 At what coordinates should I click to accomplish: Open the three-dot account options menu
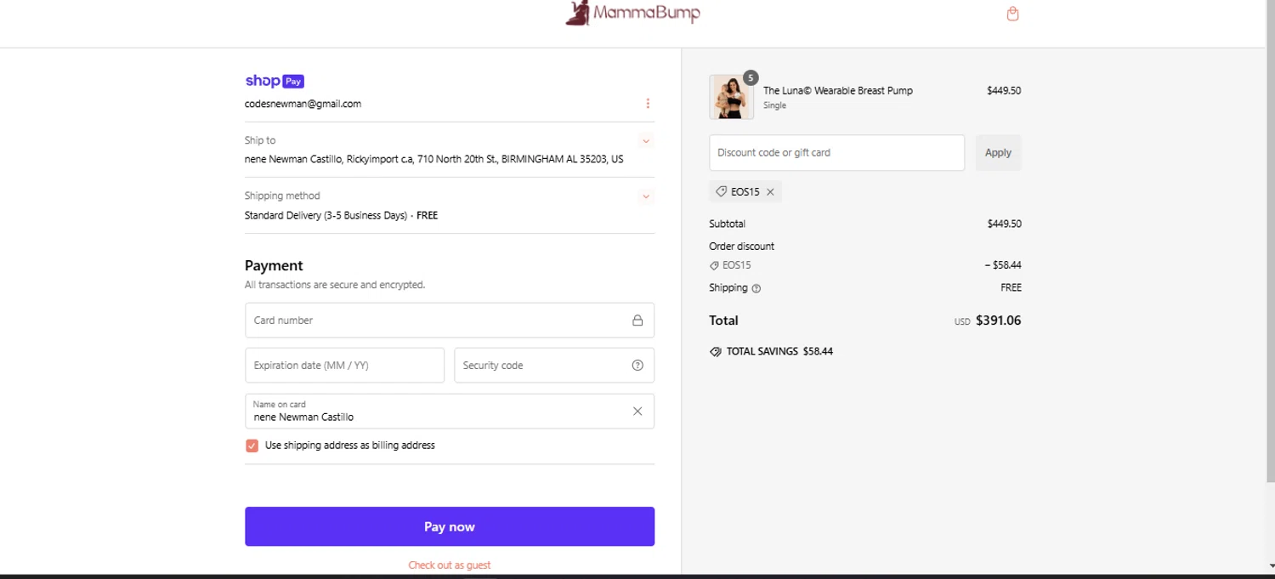(648, 104)
